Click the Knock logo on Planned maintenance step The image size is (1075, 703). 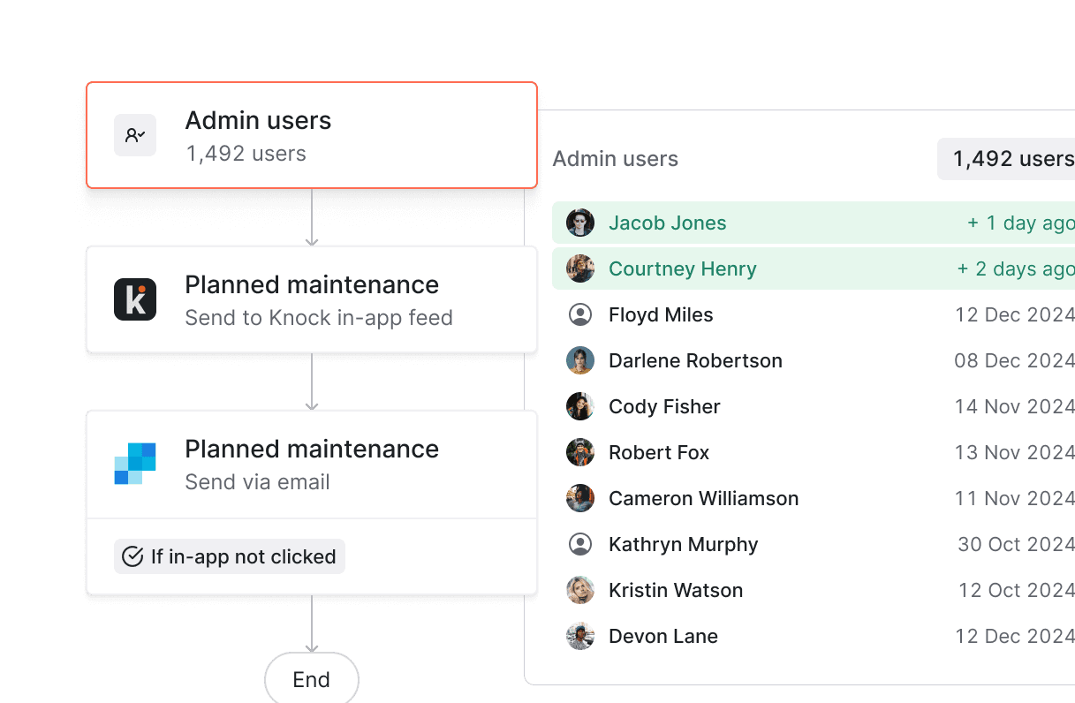[135, 299]
